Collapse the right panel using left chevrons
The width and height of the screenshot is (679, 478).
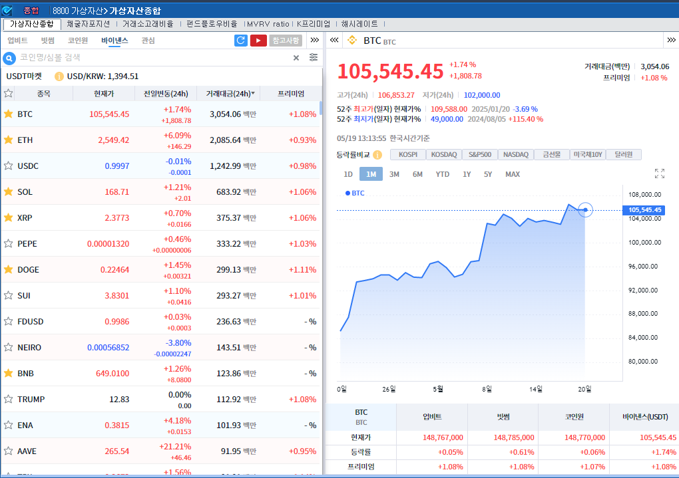(x=334, y=39)
